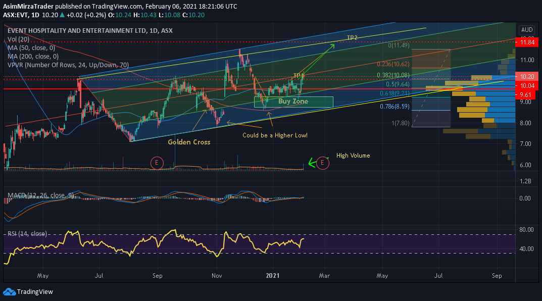Click the 1.2B volume scale value
This screenshot has height=301, width=542.
click(525, 181)
